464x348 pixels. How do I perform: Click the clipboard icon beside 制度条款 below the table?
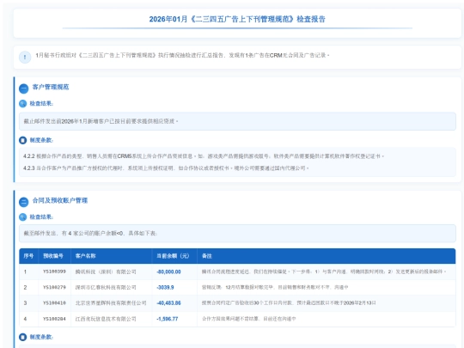23,337
